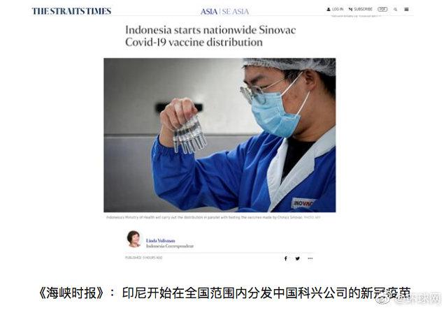Open more sharing options ellipsis
The width and height of the screenshot is (446, 310).
pyautogui.click(x=310, y=258)
